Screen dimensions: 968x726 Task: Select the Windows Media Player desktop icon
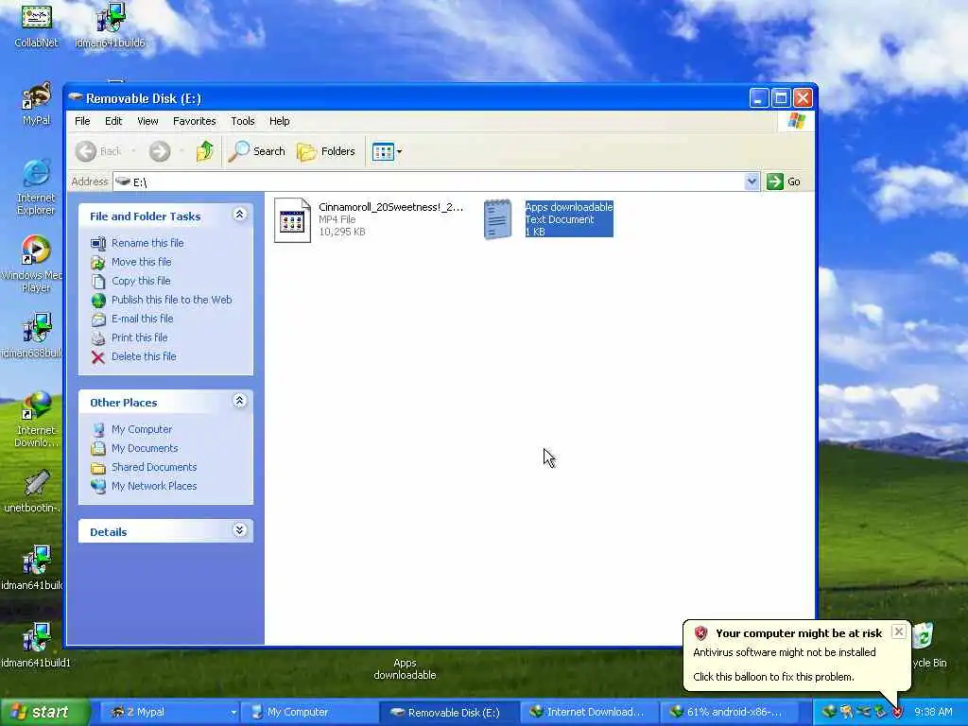pos(35,264)
